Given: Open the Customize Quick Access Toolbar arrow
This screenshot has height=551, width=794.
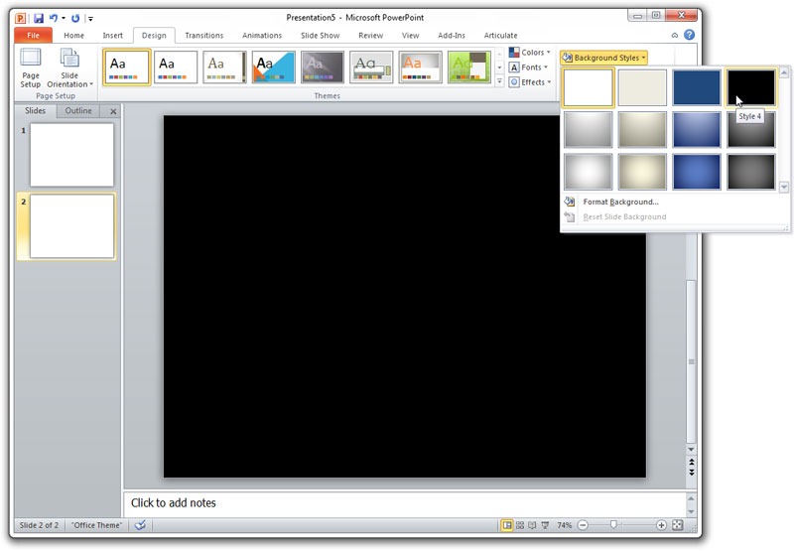Looking at the screenshot, I should 90,19.
